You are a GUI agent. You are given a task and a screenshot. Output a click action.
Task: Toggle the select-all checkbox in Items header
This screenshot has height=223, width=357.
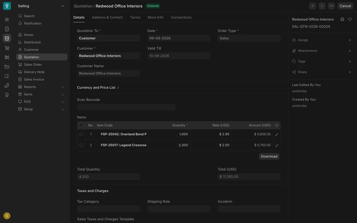coord(81,125)
